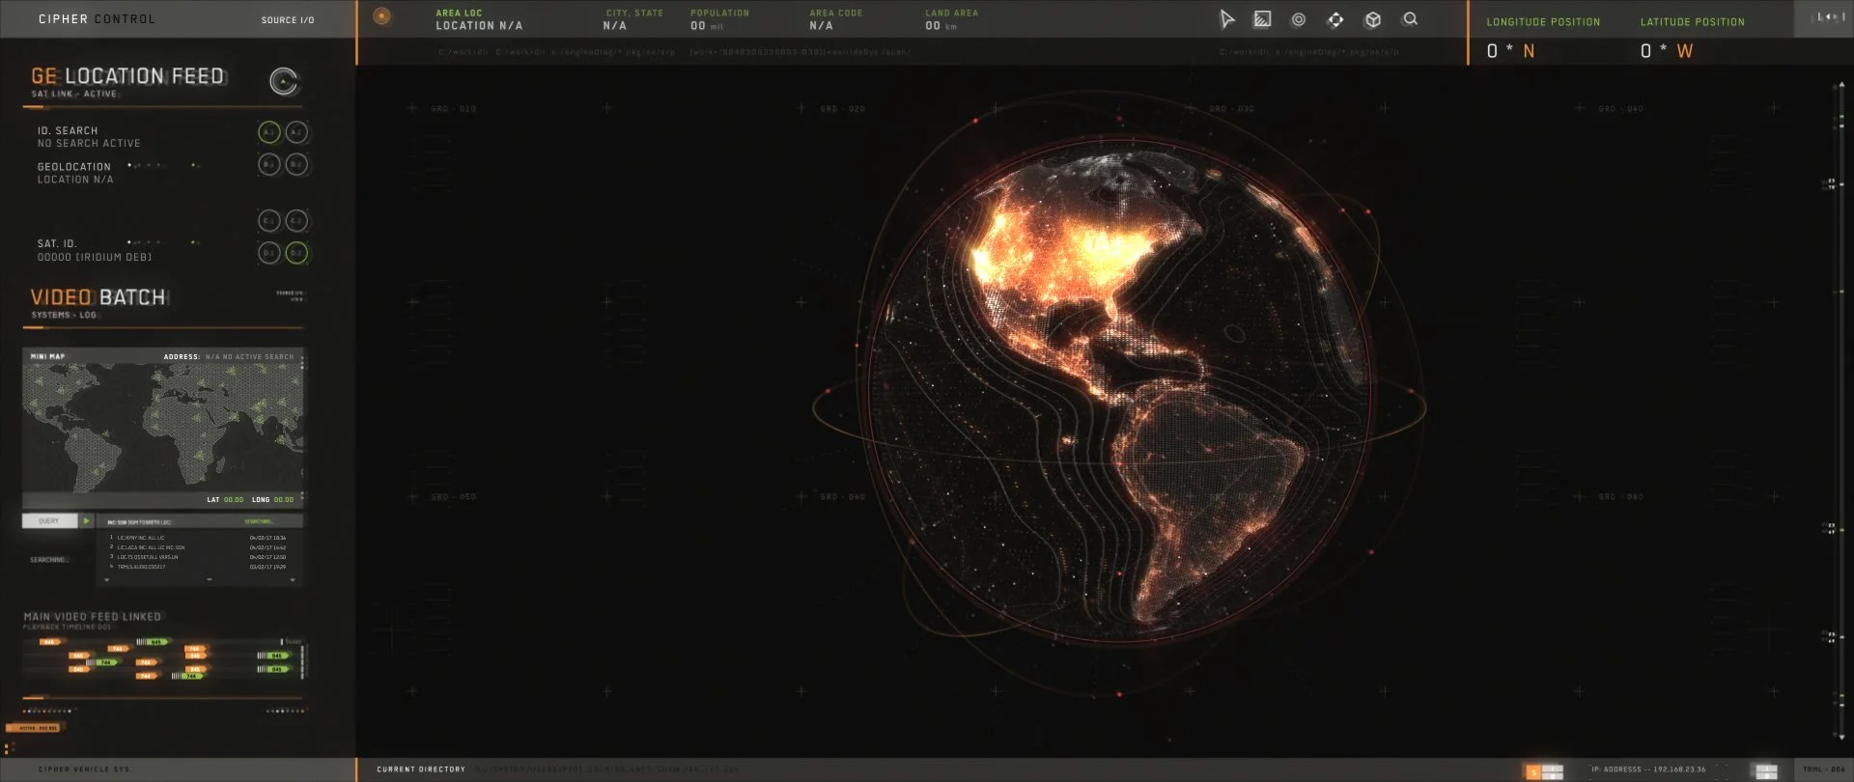1854x782 pixels.
Task: Click the POPULATION readout
Action: [719, 20]
